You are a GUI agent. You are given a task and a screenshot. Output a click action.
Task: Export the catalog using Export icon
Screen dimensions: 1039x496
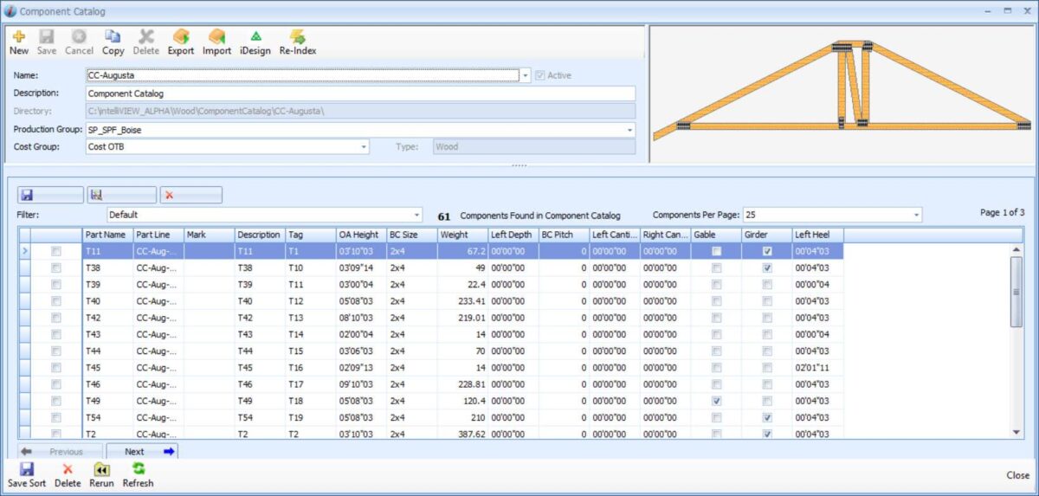pyautogui.click(x=181, y=41)
